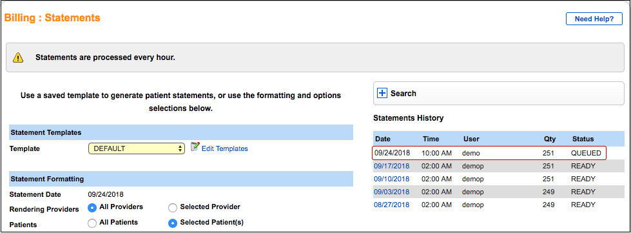The height and width of the screenshot is (233, 631).
Task: Select the Selected Patient(s) radio button
Action: [173, 223]
